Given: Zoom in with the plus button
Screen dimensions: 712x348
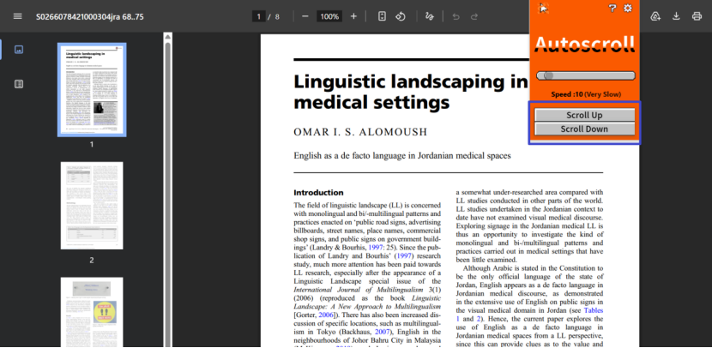Looking at the screenshot, I should (x=353, y=17).
